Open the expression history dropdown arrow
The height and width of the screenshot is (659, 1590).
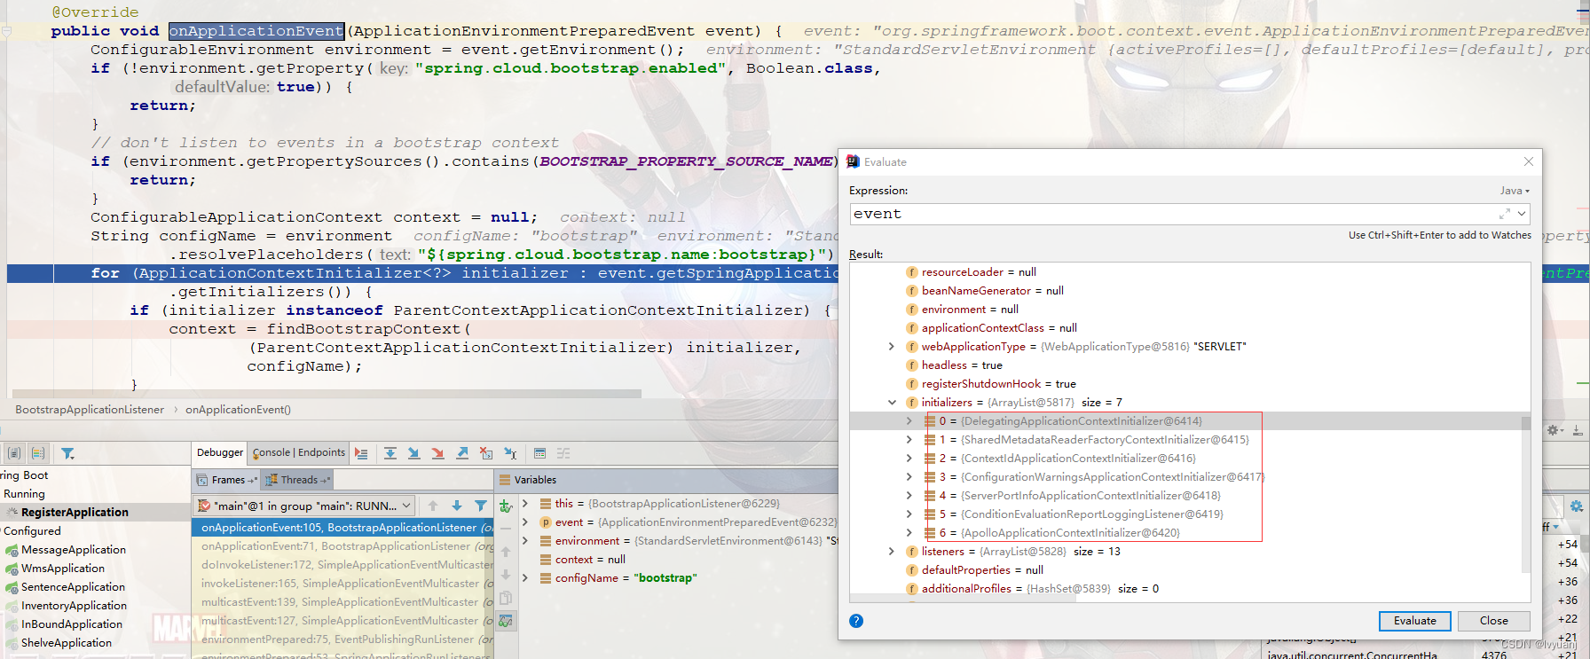click(1522, 214)
